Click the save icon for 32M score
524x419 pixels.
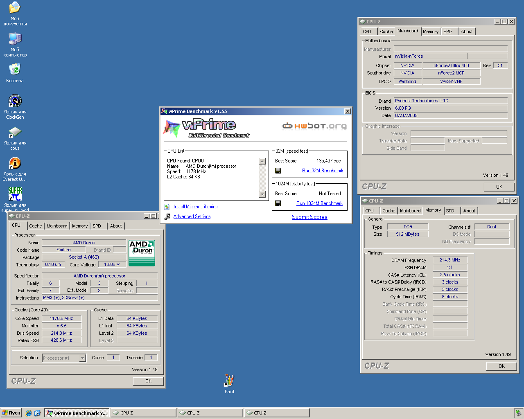278,171
